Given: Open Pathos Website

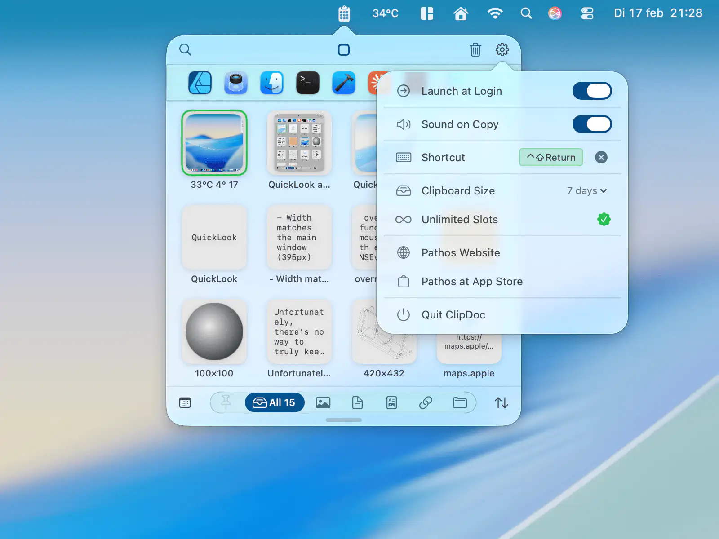Looking at the screenshot, I should tap(461, 253).
